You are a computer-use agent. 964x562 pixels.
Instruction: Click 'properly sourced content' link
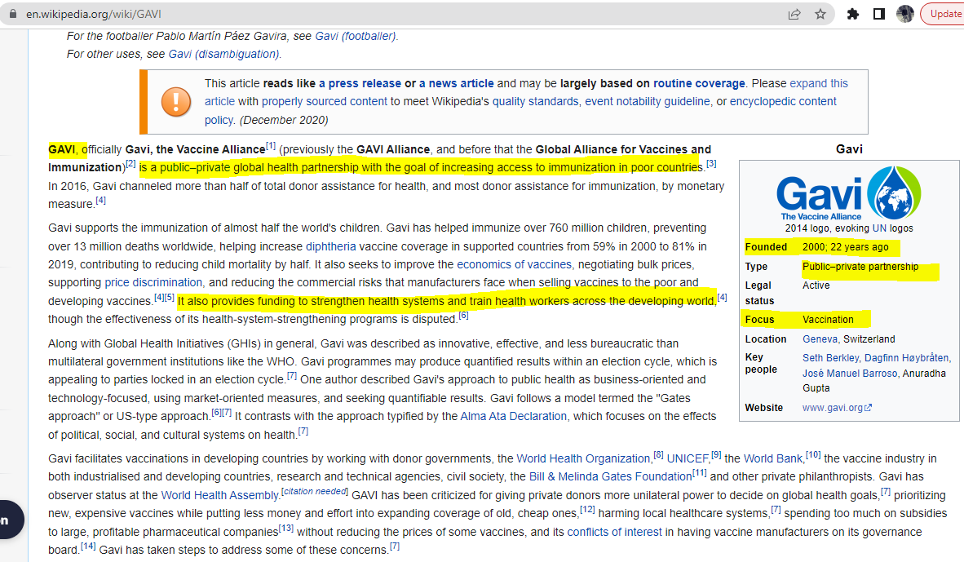[325, 101]
